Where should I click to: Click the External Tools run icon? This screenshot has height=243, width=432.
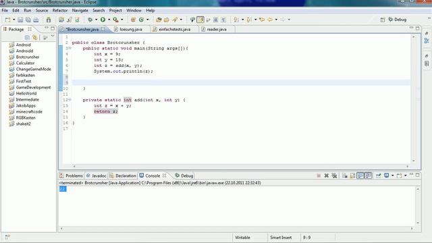click(x=115, y=20)
